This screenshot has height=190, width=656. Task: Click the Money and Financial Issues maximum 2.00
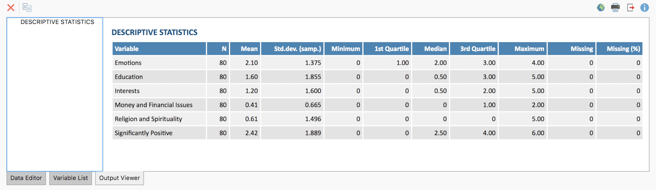pos(538,105)
